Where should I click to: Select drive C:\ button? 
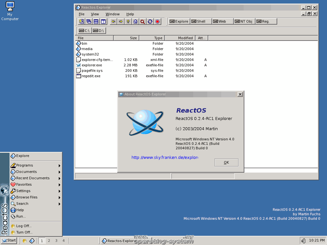tap(84, 30)
